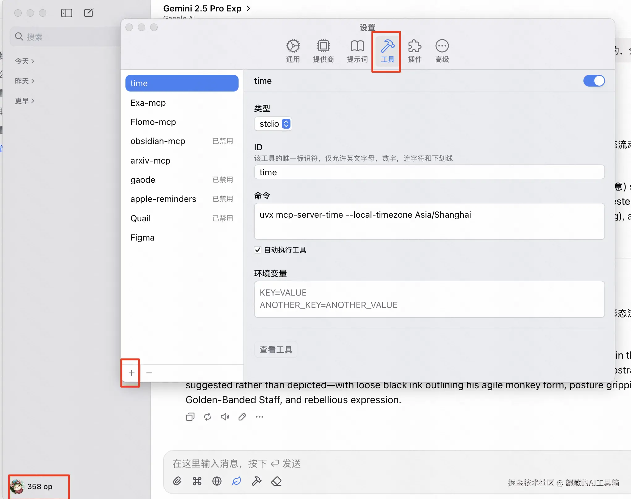Viewport: 631px width, 499px height.
Task: Click the 查看工具 button
Action: pyautogui.click(x=276, y=350)
